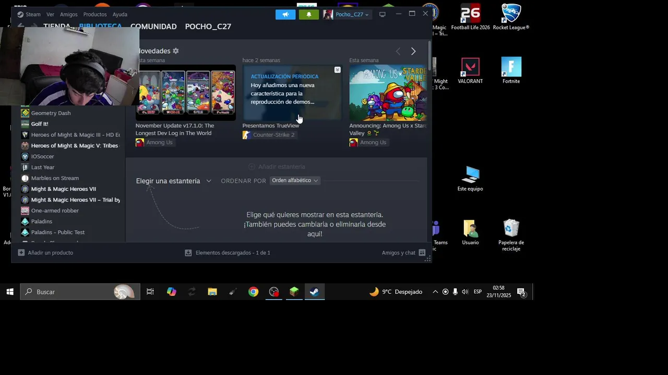Open the Novedades settings gear

[x=176, y=51]
